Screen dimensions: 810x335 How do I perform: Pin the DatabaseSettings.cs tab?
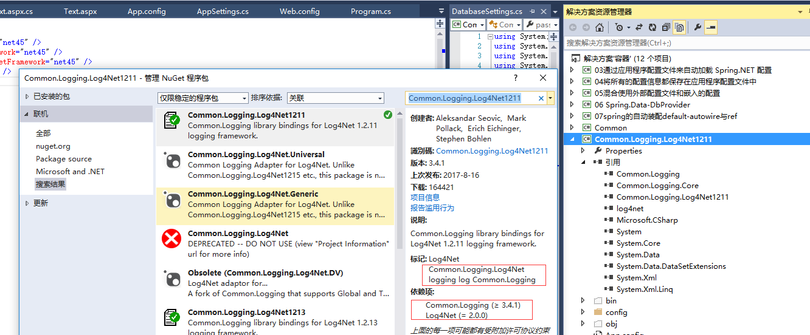(532, 12)
